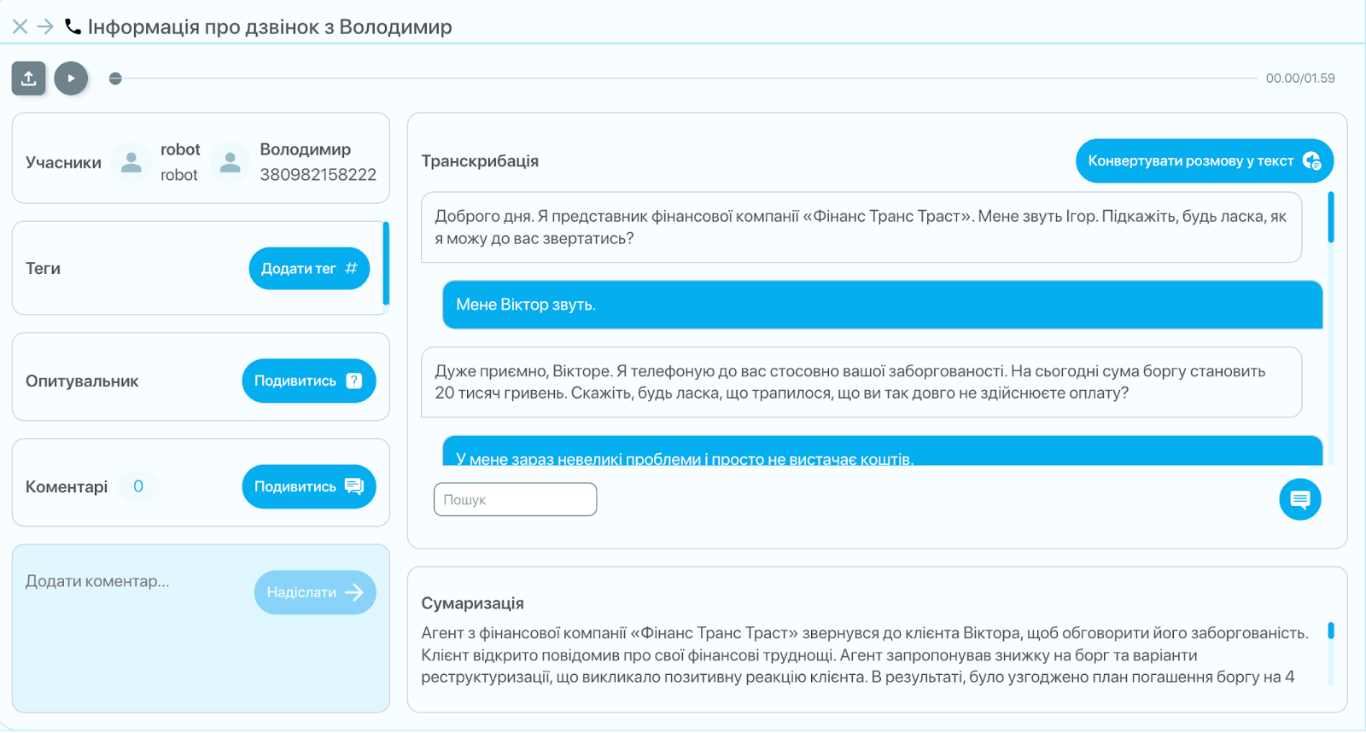The width and height of the screenshot is (1366, 733).
Task: Click the Коментарі label
Action: [67, 487]
